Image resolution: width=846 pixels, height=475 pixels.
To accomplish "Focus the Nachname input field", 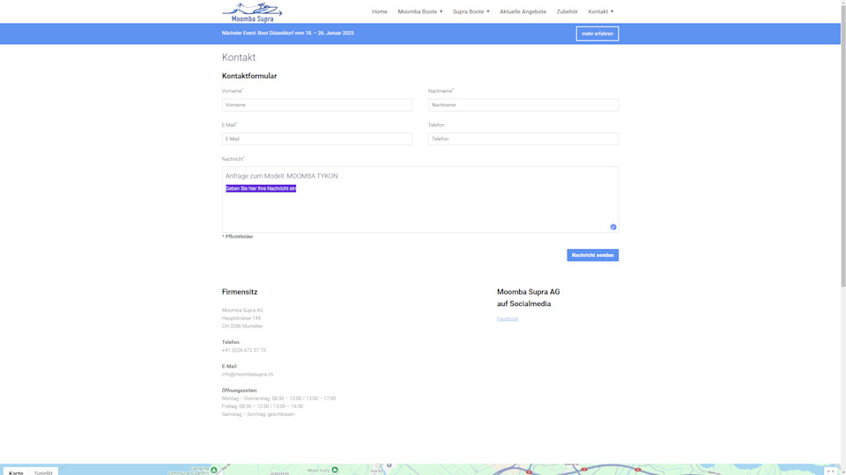I will [x=523, y=105].
